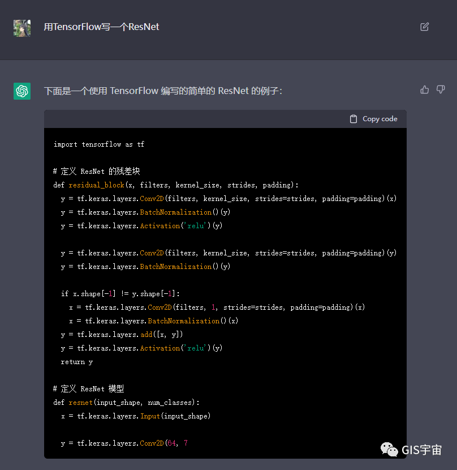
Task: Click the Input(input_shape) code line
Action: 136,416
